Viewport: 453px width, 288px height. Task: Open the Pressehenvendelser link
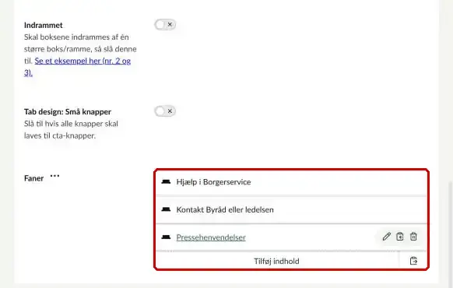211,237
